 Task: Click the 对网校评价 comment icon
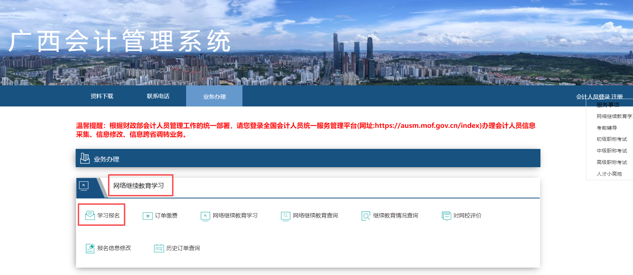[446, 216]
